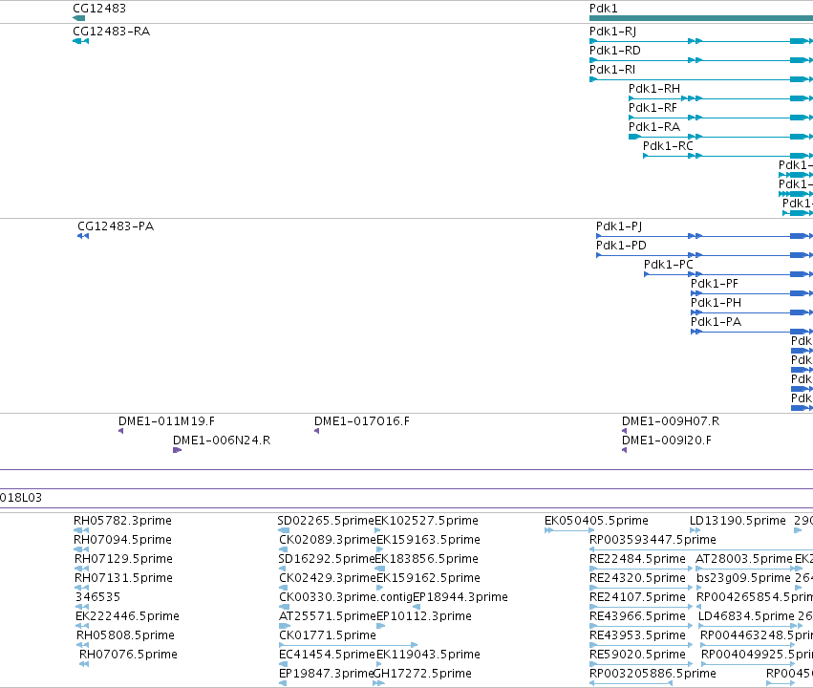Select the EK119043.5prime EST label
The height and width of the screenshot is (688, 813).
pos(428,655)
